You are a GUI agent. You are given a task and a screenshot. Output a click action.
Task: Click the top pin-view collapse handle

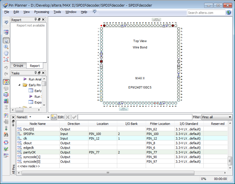(x=156, y=20)
